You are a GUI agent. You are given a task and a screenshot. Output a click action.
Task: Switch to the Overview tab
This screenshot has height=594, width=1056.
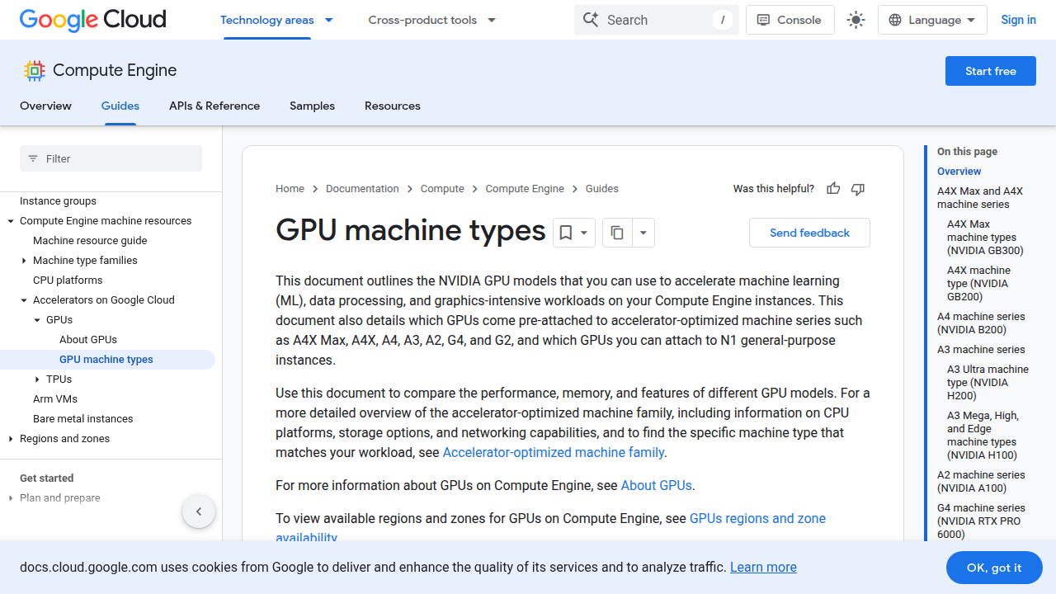coord(45,106)
